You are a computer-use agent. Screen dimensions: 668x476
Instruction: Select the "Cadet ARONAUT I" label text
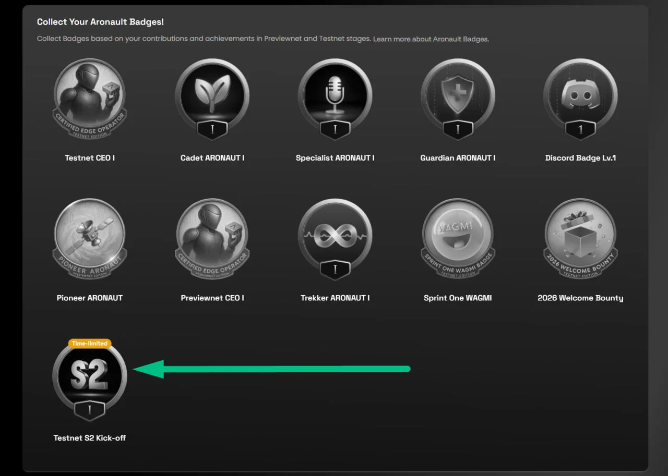click(212, 158)
